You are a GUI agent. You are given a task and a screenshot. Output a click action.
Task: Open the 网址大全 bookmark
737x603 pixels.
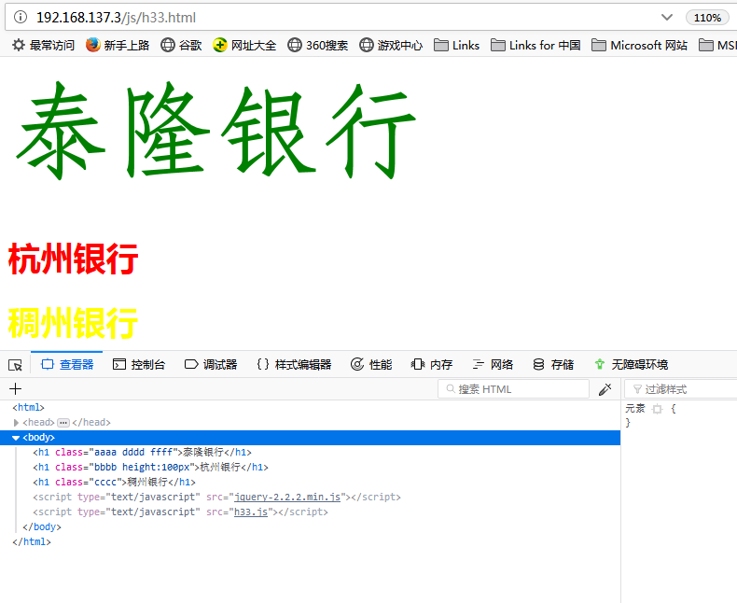coord(244,45)
